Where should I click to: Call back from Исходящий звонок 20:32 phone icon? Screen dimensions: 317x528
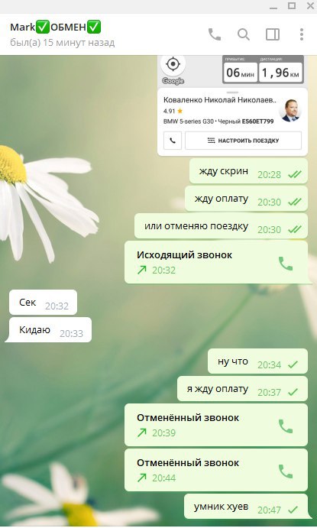(286, 264)
